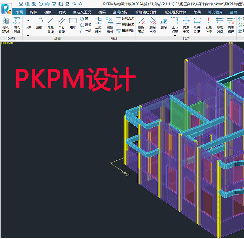
Task: Open the PKPM application logo menu
Action: (6, 9)
